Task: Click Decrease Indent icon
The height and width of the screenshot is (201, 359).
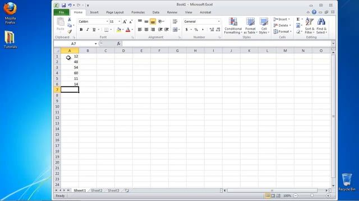Action: click(160, 30)
